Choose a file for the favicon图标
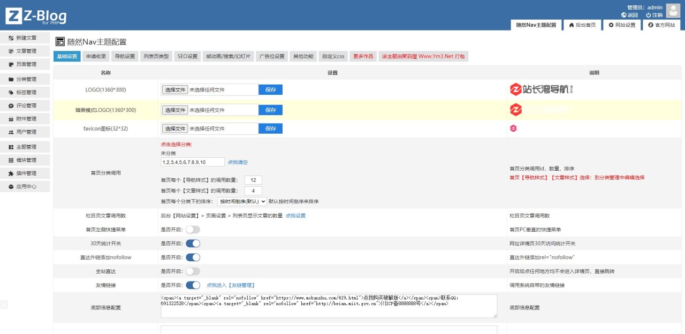The image size is (685, 334). pos(174,128)
